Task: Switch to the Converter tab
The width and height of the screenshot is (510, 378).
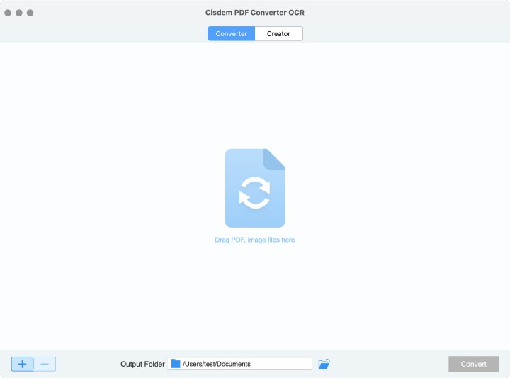Action: (x=231, y=33)
